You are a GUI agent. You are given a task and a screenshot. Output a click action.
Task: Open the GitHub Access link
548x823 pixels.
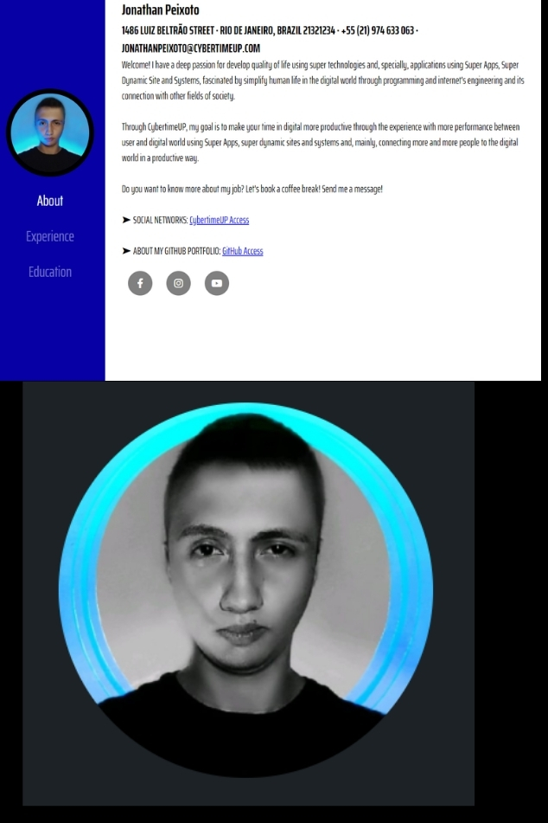pyautogui.click(x=242, y=251)
